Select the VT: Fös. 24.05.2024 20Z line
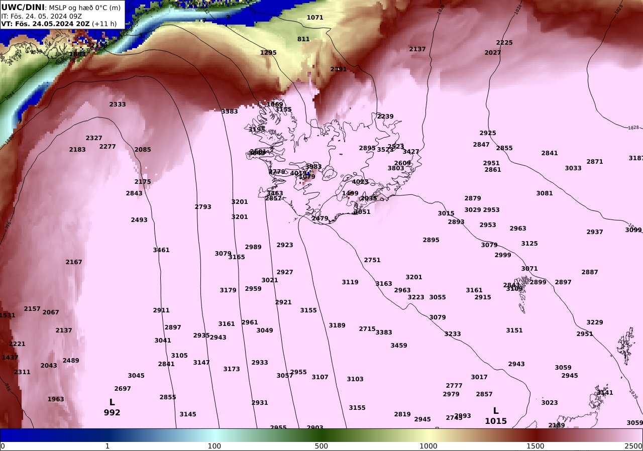The height and width of the screenshot is (451, 643). point(59,24)
